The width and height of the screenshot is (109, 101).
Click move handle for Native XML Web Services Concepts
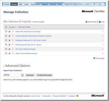tap(6, 31)
